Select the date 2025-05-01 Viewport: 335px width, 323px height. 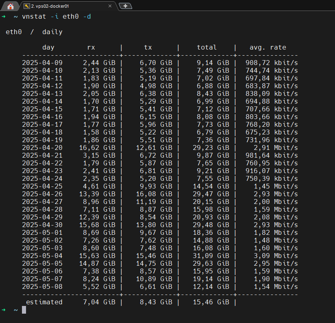(42, 232)
